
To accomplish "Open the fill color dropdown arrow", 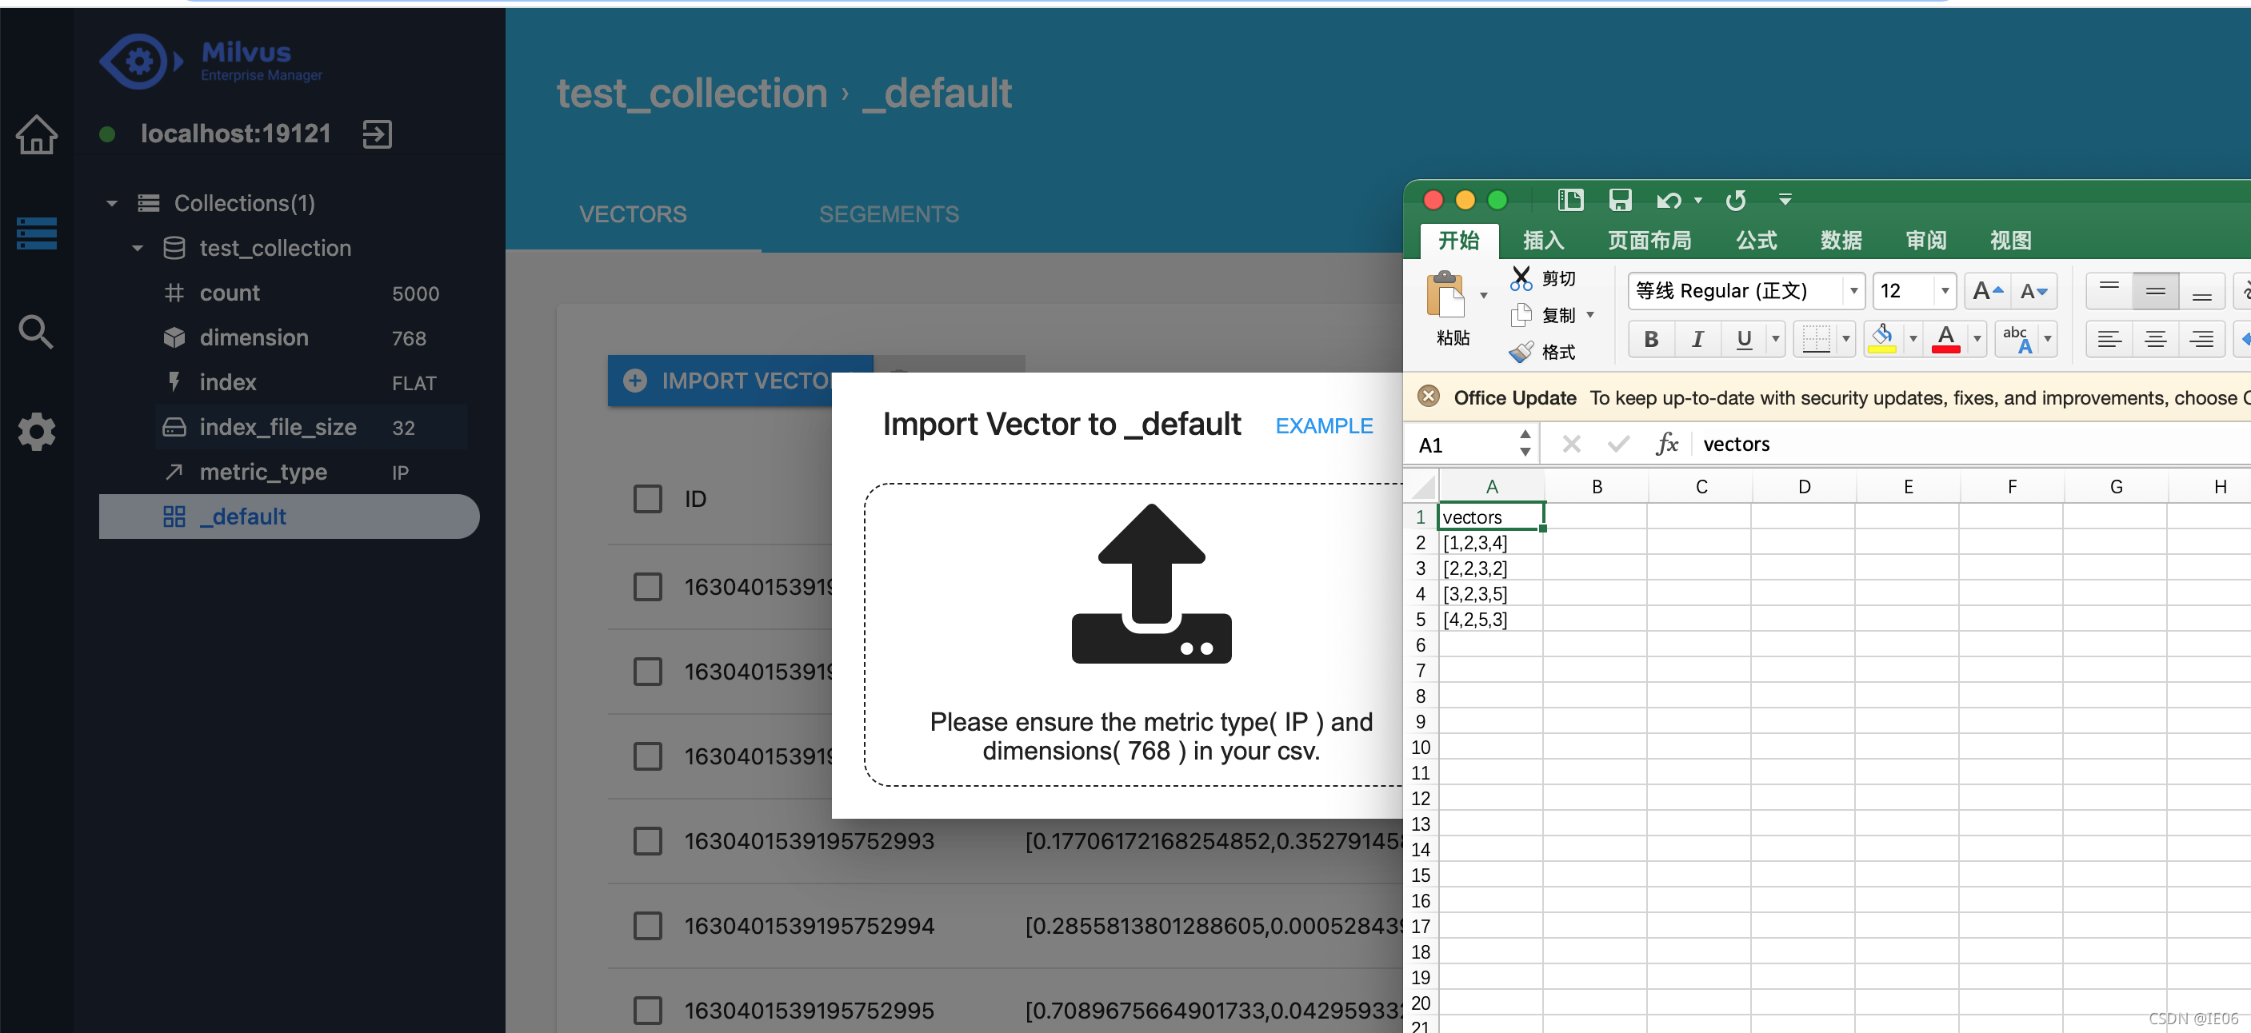I will click(x=1913, y=339).
